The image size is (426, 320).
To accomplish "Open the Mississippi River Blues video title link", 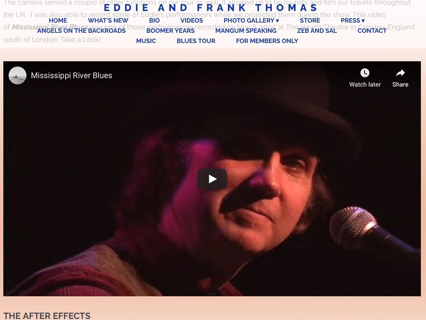I will (72, 75).
